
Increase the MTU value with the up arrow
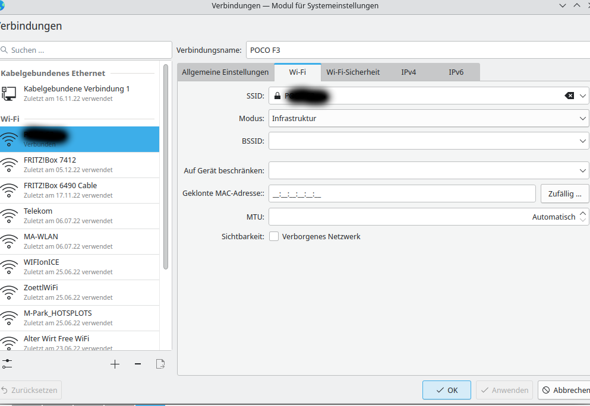(x=583, y=213)
